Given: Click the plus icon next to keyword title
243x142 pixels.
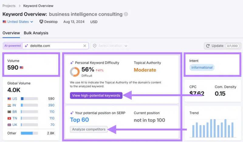Looking at the screenshot, I should [x=126, y=14].
